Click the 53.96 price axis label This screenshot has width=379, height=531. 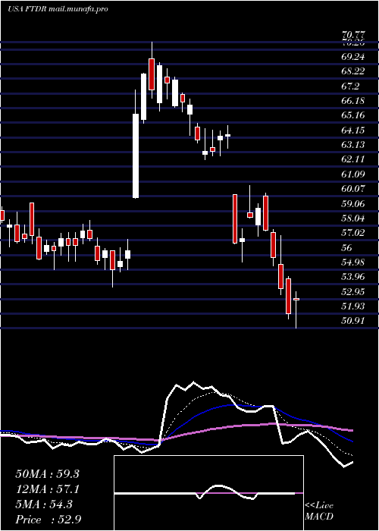pyautogui.click(x=353, y=277)
